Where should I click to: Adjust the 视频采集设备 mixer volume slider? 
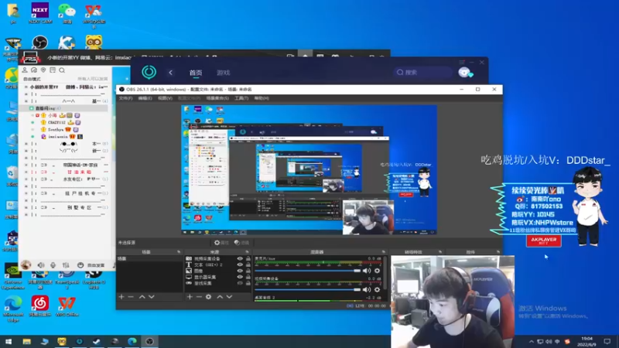pos(307,289)
